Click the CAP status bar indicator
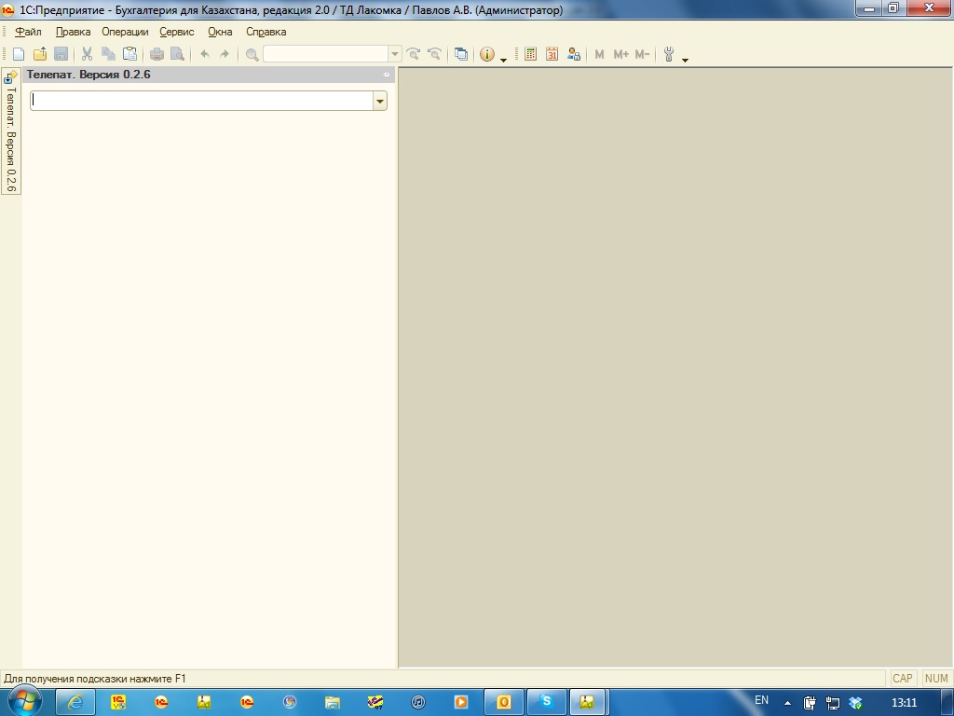 (x=902, y=679)
